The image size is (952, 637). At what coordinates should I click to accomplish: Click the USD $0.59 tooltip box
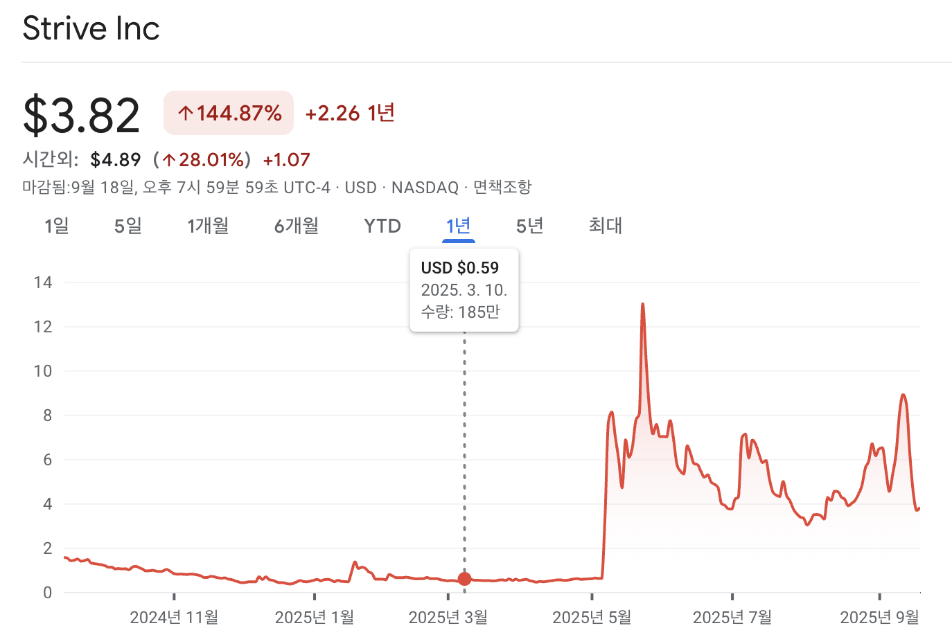pos(464,289)
